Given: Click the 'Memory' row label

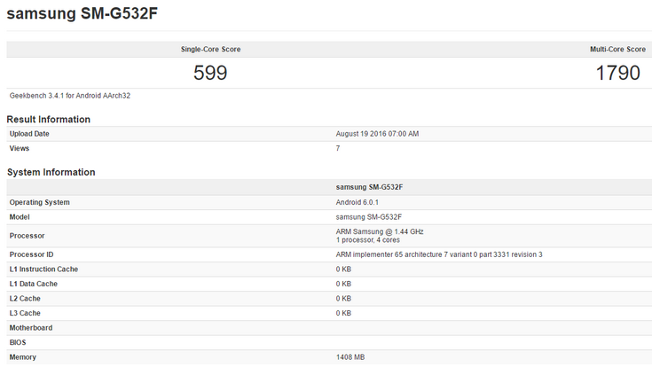Looking at the screenshot, I should [x=22, y=357].
